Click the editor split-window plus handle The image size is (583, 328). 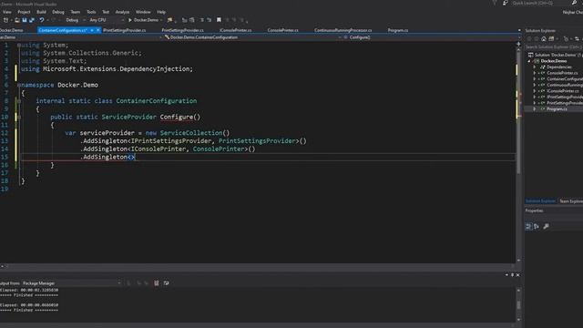click(518, 44)
